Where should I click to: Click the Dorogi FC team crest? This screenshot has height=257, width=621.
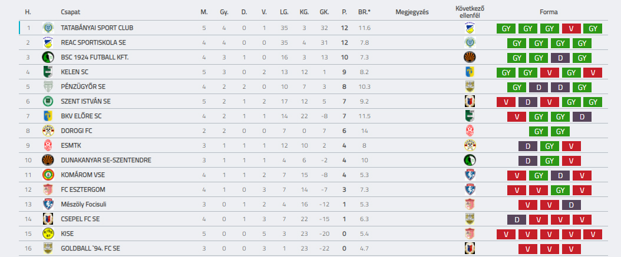point(48,131)
